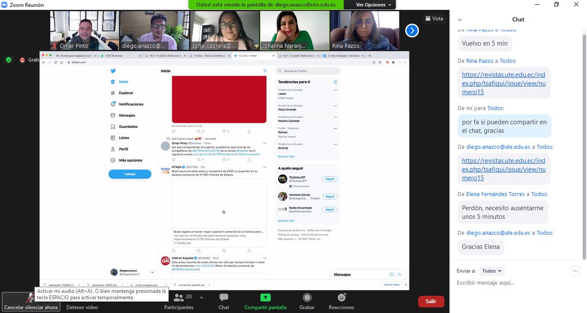Select Sofia Cabrera's video thumbnail
The image size is (587, 313).
(225, 30)
